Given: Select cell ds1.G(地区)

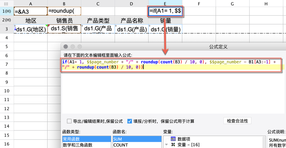Looking at the screenshot, I should [x=31, y=29].
